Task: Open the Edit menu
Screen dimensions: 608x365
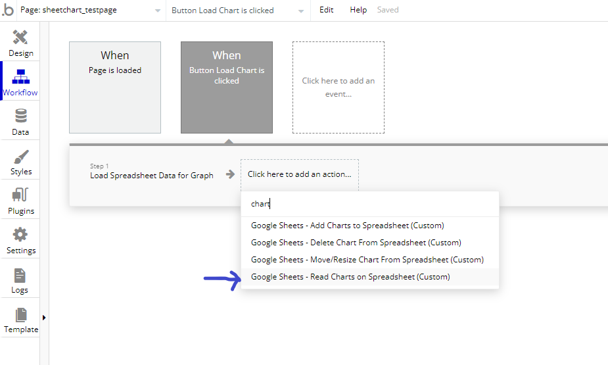Action: click(326, 10)
